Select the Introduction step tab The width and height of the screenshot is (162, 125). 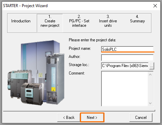pyautogui.click(x=21, y=21)
